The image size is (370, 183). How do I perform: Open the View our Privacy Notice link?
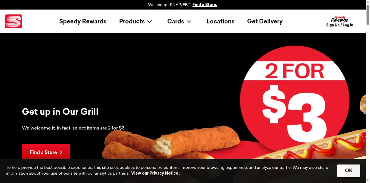(x=155, y=173)
